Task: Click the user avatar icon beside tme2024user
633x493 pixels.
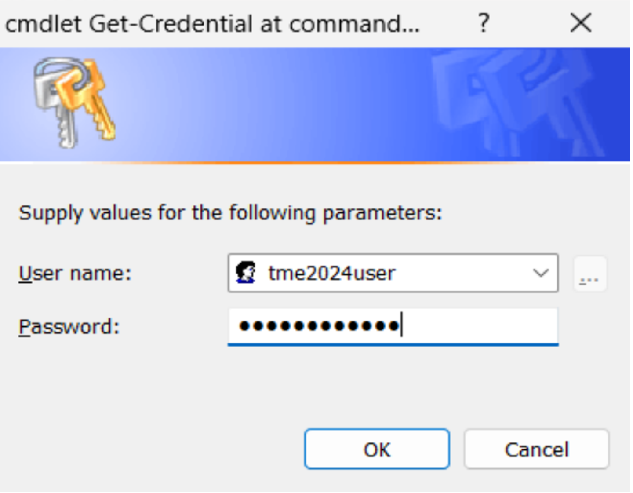Action: [x=245, y=273]
